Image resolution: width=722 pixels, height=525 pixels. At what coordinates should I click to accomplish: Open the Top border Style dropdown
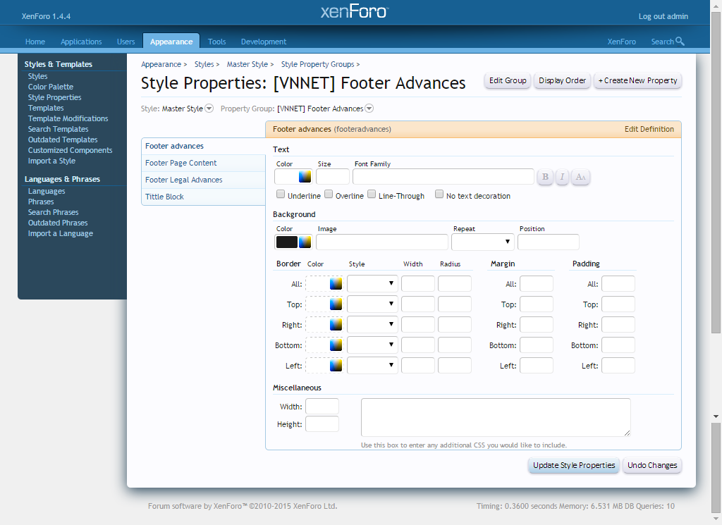(372, 304)
